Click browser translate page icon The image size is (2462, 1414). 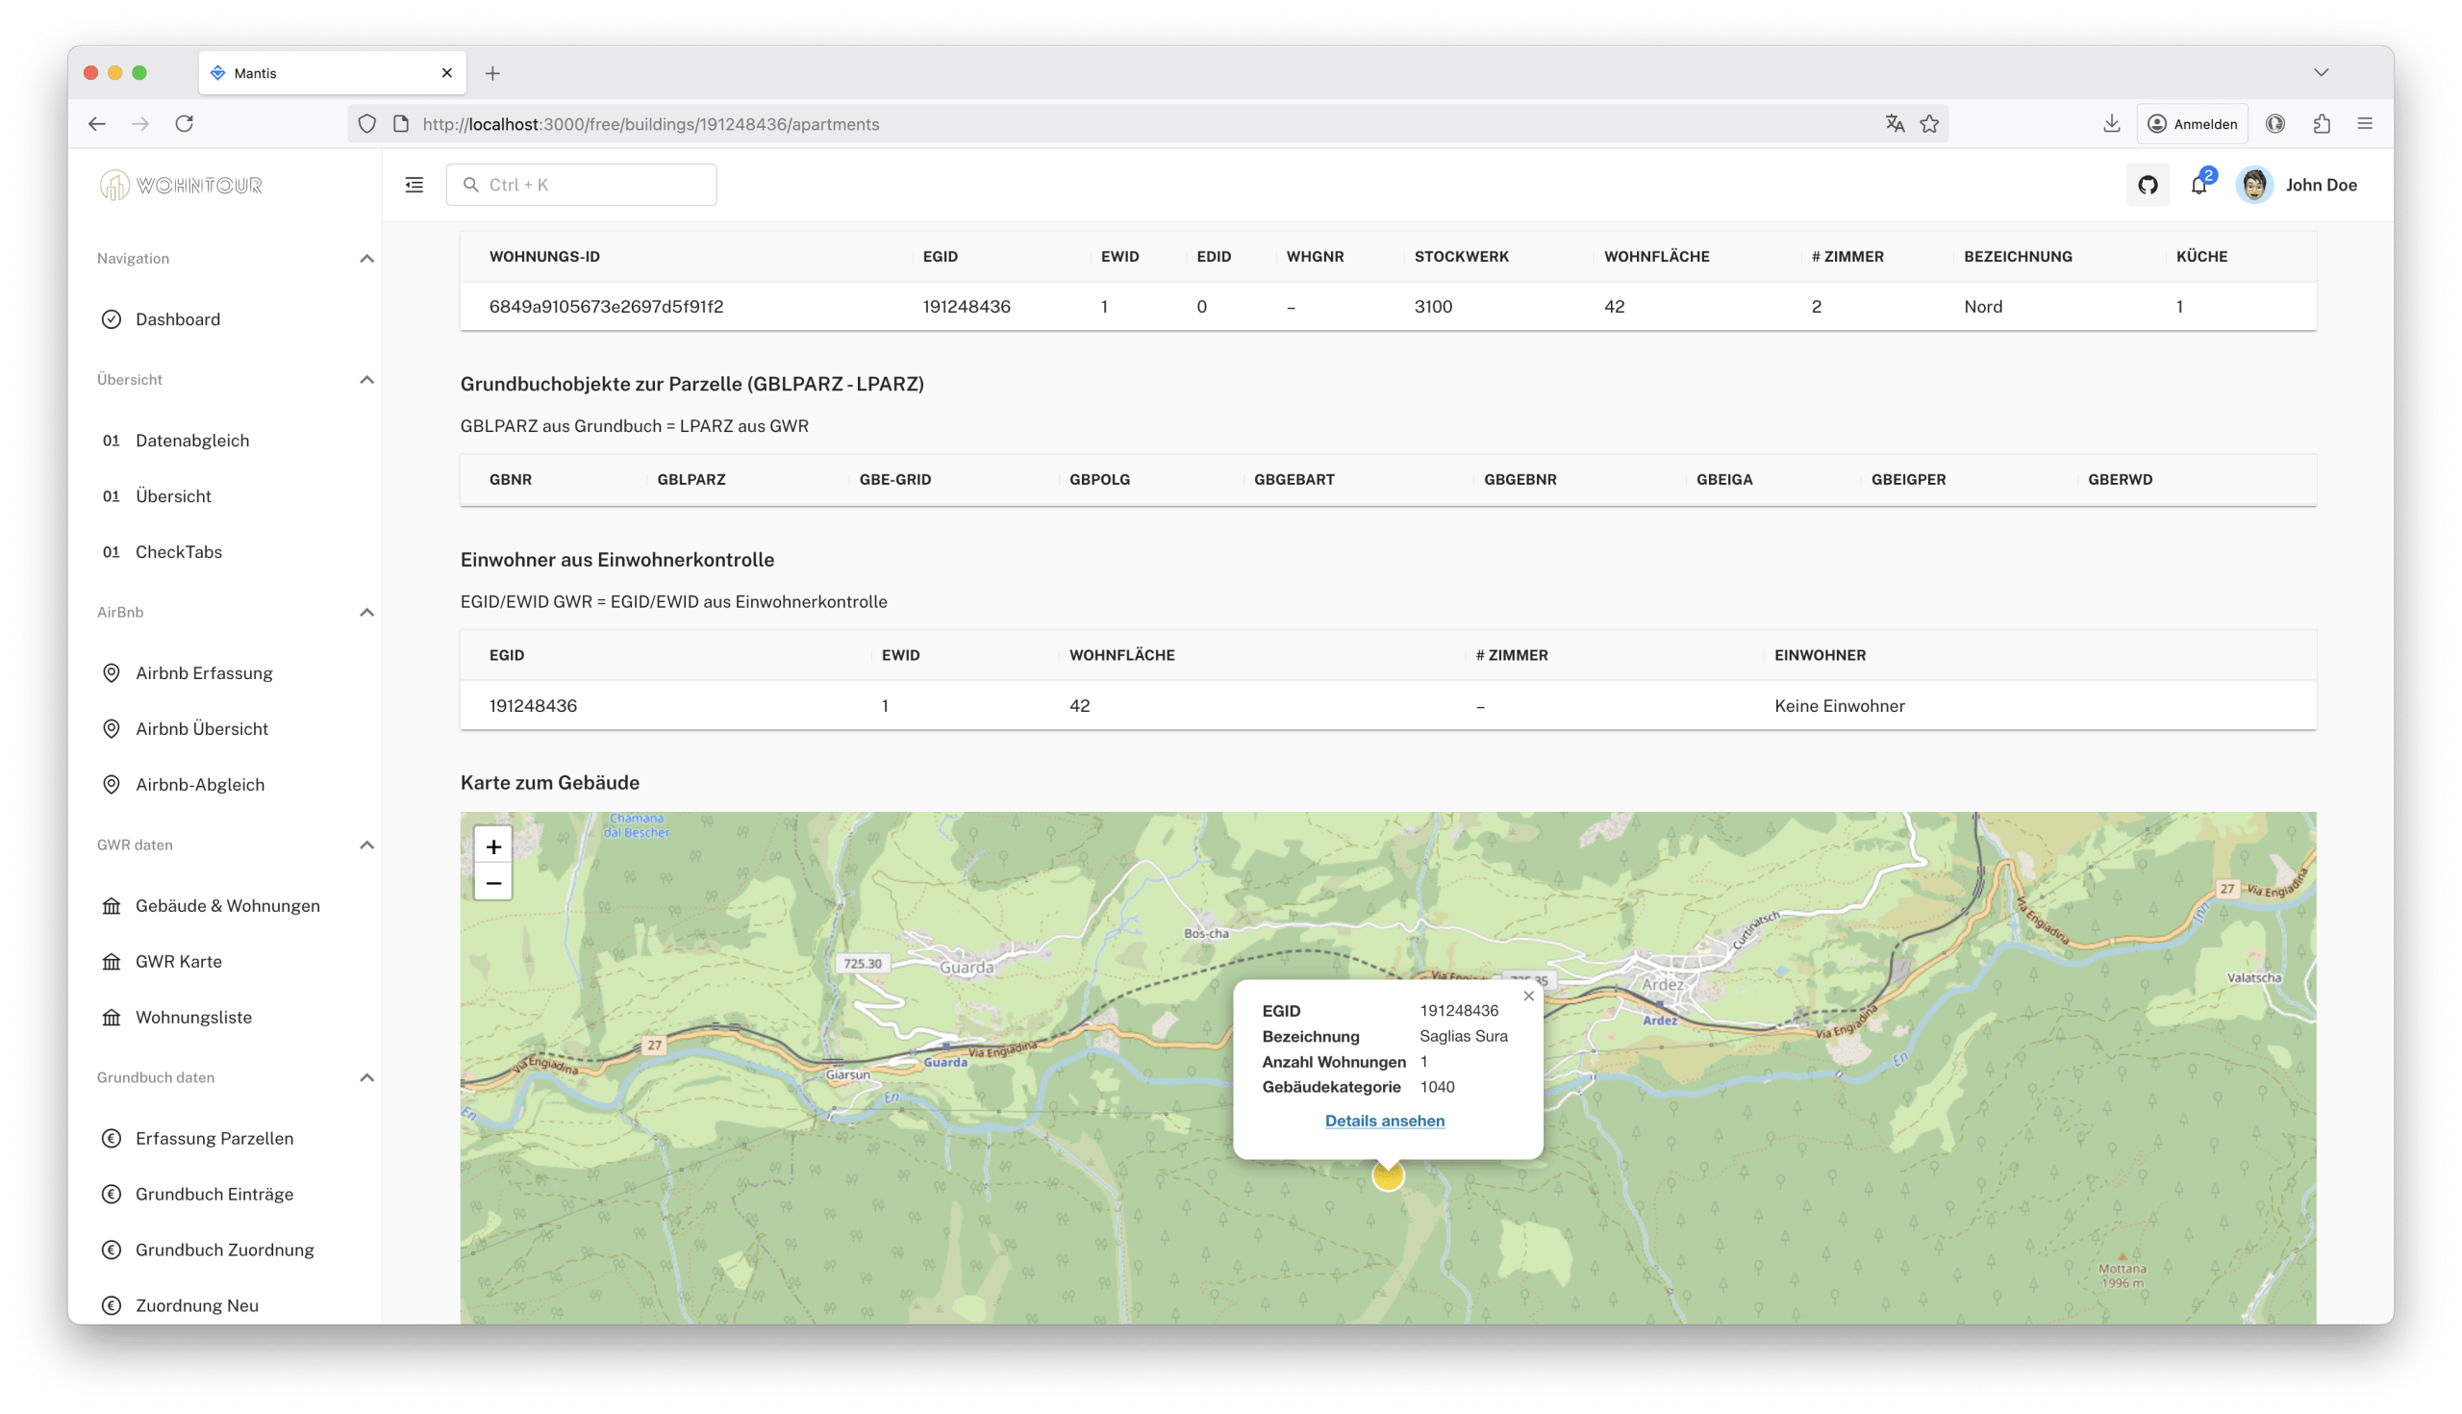tap(1894, 123)
